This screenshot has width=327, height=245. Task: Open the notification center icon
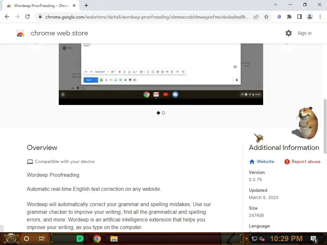pyautogui.click(x=314, y=239)
